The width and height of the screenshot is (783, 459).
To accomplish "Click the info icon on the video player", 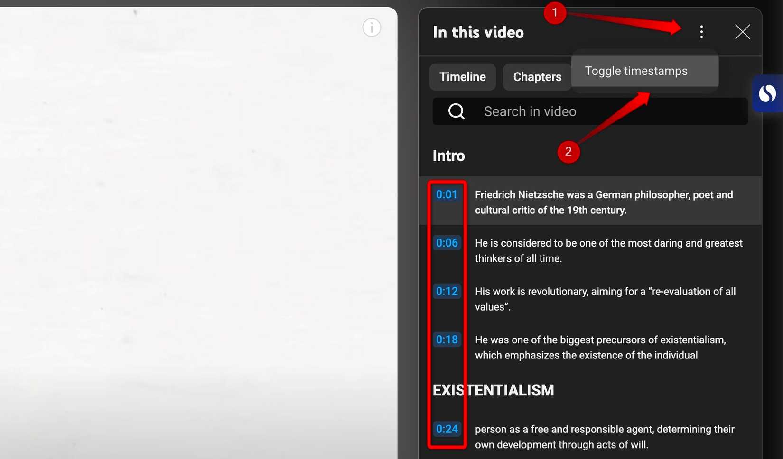I will [372, 28].
